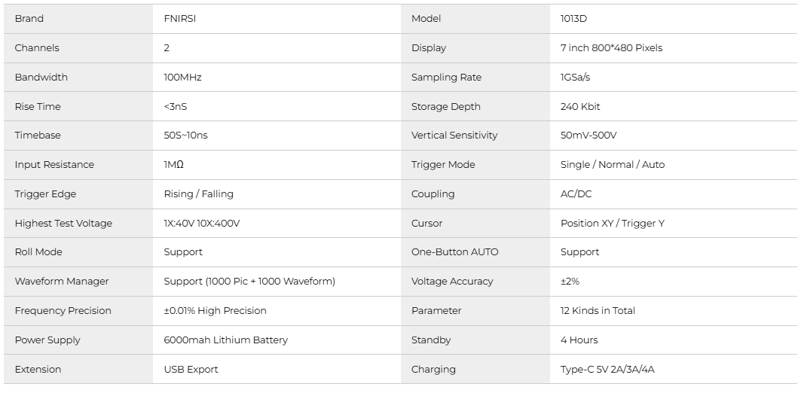Click the Position XY / Trigger Y text
The height and width of the screenshot is (393, 804).
(613, 224)
